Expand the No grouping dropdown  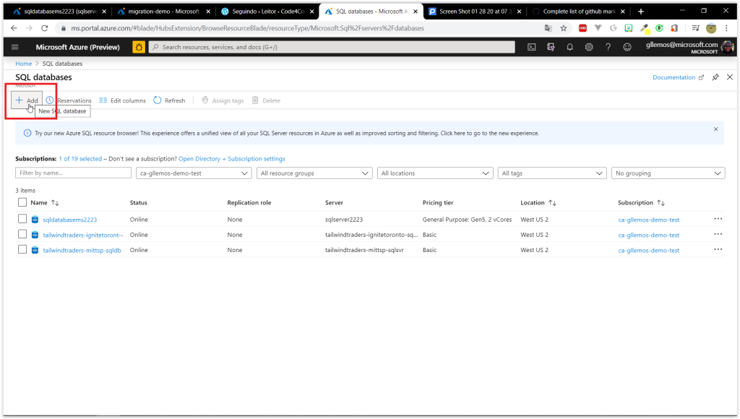[668, 173]
